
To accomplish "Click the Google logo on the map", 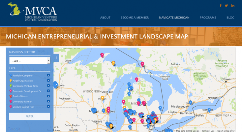I will (14, 129).
